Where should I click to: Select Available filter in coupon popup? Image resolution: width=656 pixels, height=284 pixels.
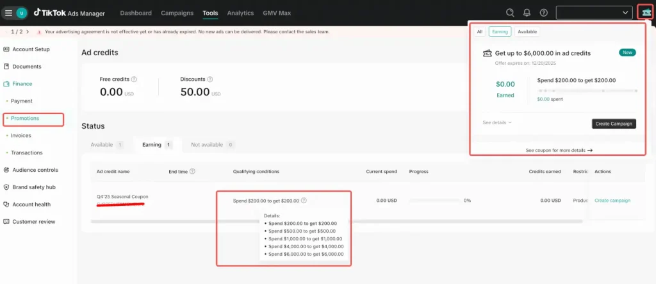point(527,31)
